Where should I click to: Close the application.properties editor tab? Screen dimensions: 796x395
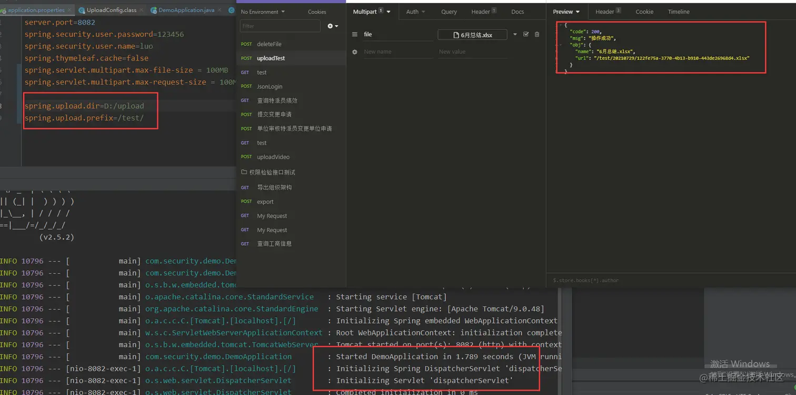(x=69, y=10)
